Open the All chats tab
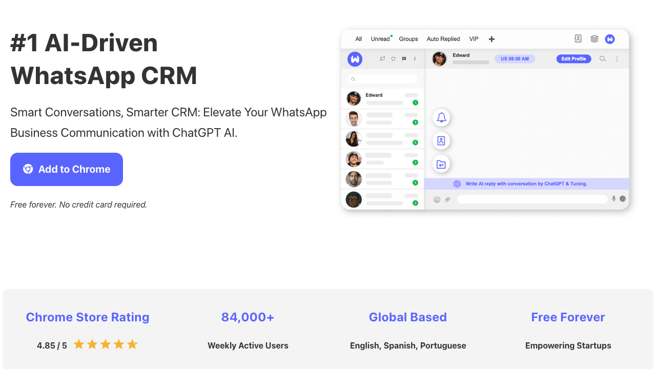 click(x=359, y=39)
